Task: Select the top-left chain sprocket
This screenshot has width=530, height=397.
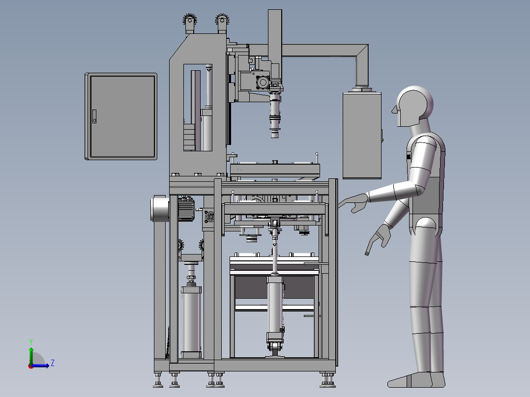Action: point(190,21)
